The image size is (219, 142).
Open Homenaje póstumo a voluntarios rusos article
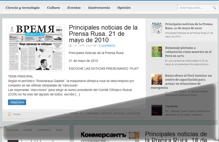(188, 52)
